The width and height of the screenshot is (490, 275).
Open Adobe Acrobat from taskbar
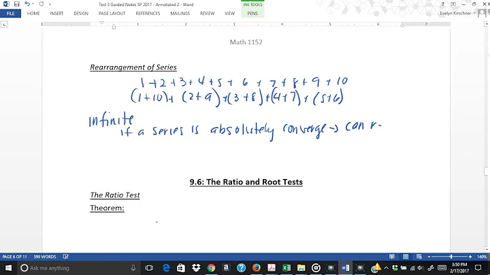[x=272, y=268]
